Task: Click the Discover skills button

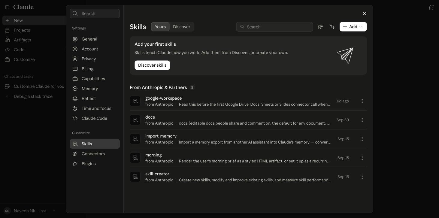Action: tap(152, 65)
